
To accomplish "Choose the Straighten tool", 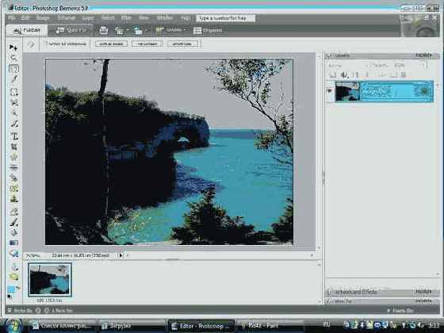I will click(13, 167).
